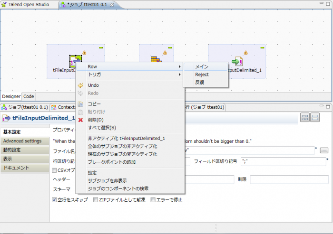Screen dimensions: 333x234
Task: Select the ジョブ ttest01 0.1 editor tab
Action: (x=87, y=4)
